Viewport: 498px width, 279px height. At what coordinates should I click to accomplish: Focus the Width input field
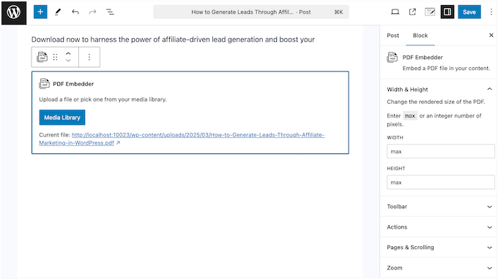[441, 151]
